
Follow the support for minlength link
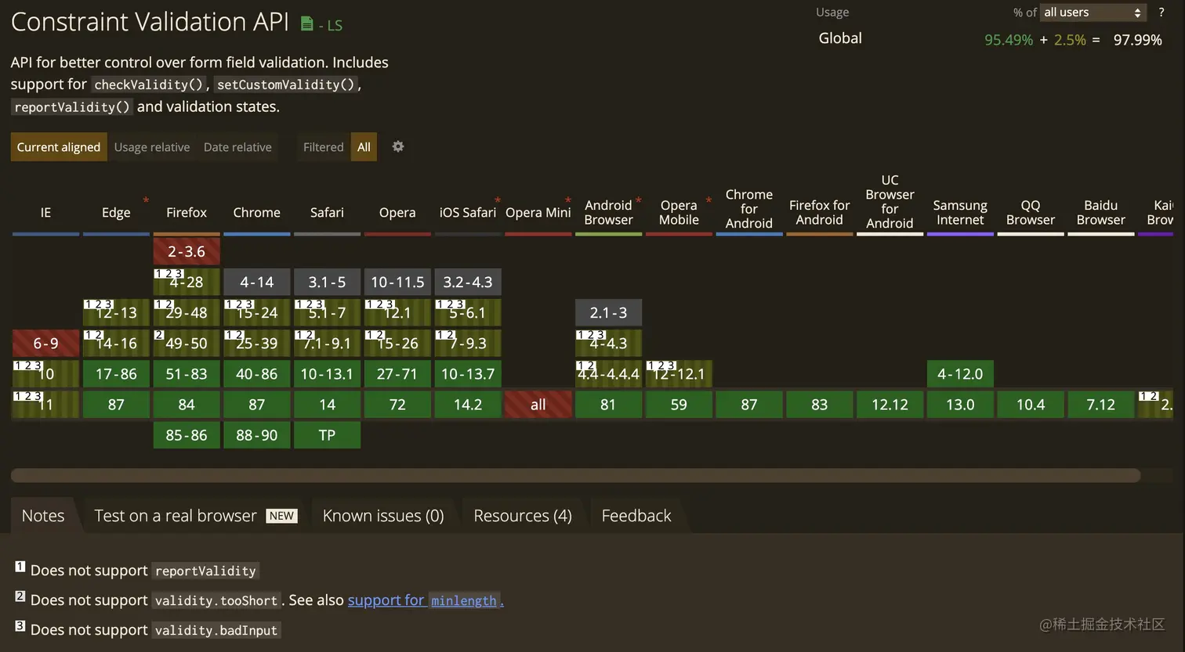[x=426, y=600]
